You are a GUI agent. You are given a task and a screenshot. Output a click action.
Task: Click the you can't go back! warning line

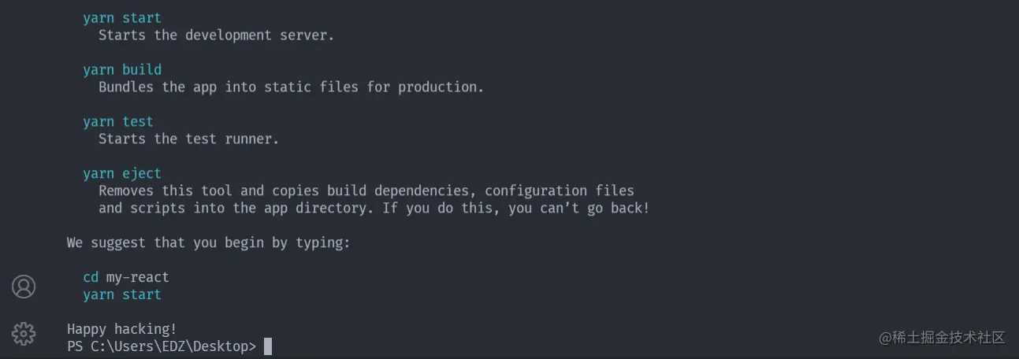pos(374,209)
